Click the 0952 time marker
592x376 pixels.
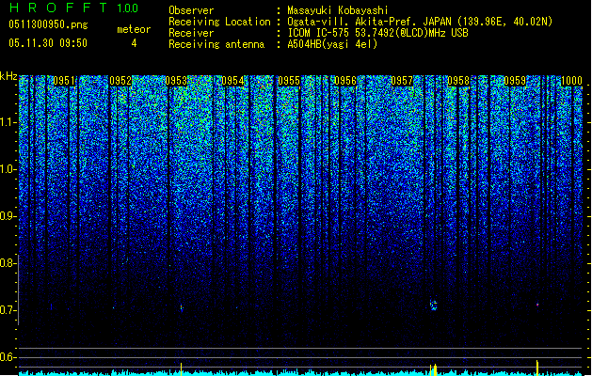pos(120,81)
